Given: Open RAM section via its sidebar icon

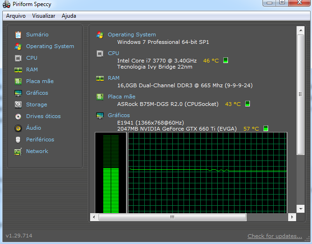Looking at the screenshot, I should click(18, 70).
